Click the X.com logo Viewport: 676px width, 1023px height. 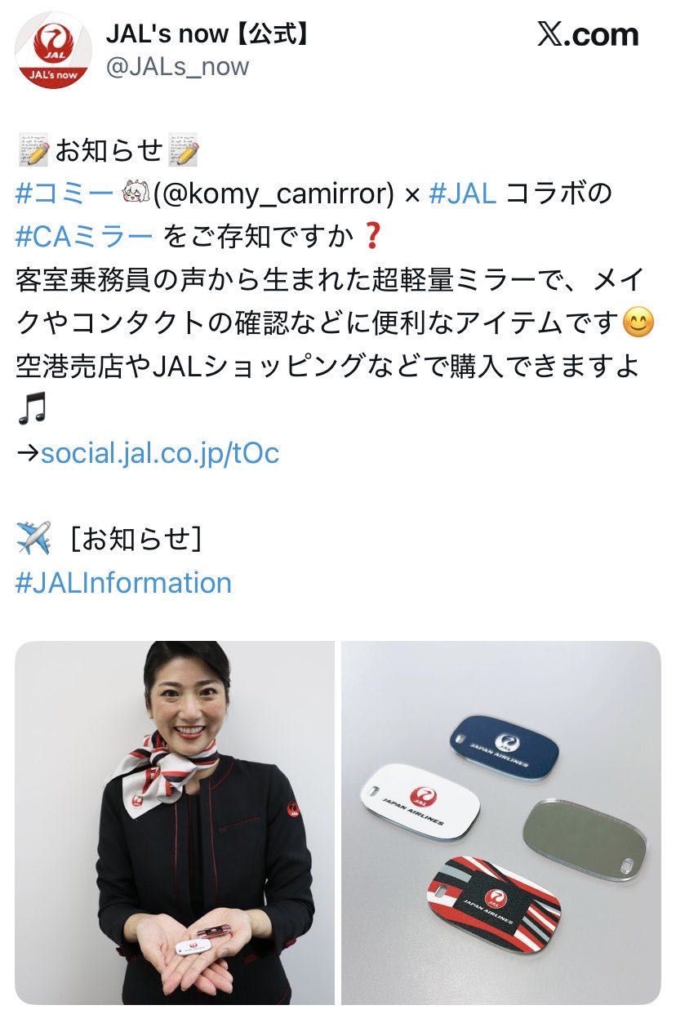[588, 34]
